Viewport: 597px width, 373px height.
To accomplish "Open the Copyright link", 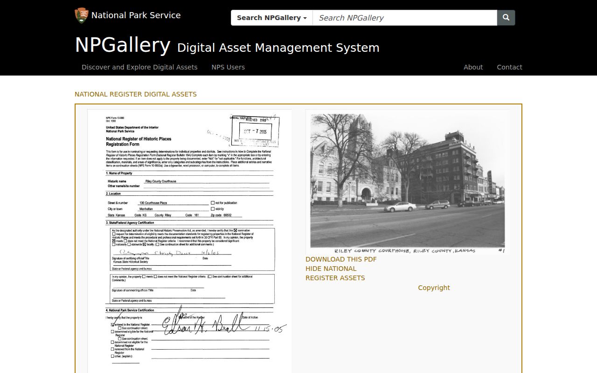I will click(434, 288).
